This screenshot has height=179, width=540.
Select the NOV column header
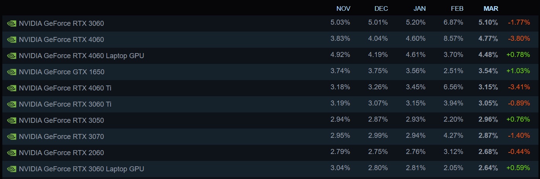pyautogui.click(x=343, y=8)
